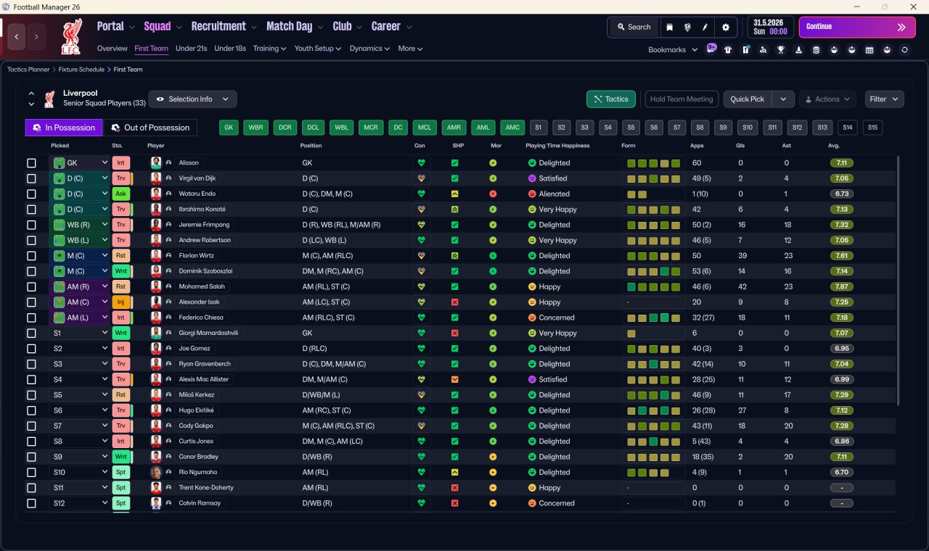Click the Search button
Image resolution: width=929 pixels, height=551 pixels.
point(634,27)
